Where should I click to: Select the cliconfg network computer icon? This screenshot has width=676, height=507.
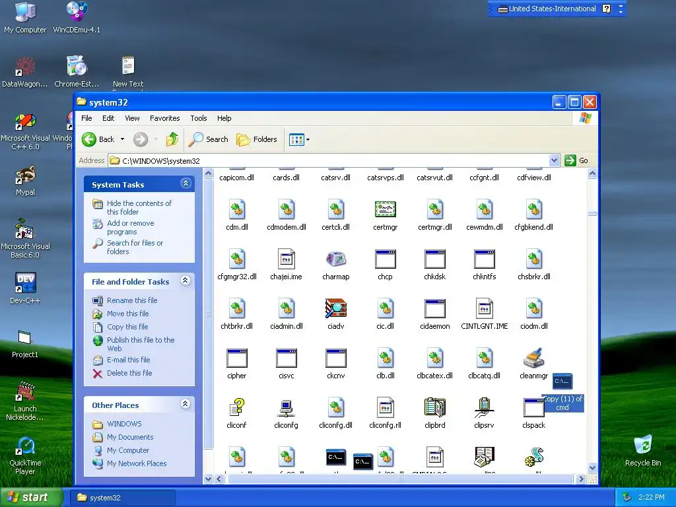click(286, 408)
